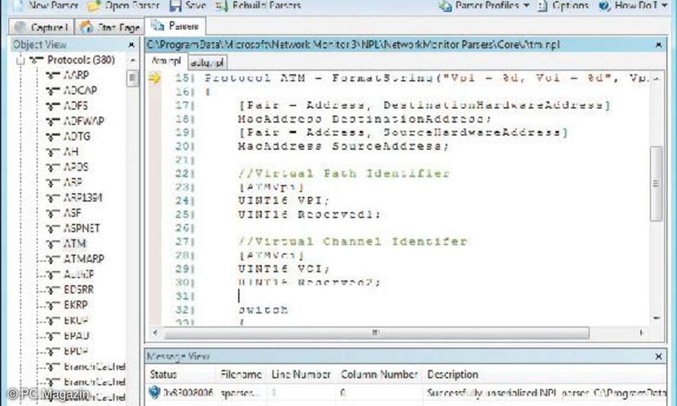
Task: Pick the ATM protocol in the tree
Action: point(75,244)
